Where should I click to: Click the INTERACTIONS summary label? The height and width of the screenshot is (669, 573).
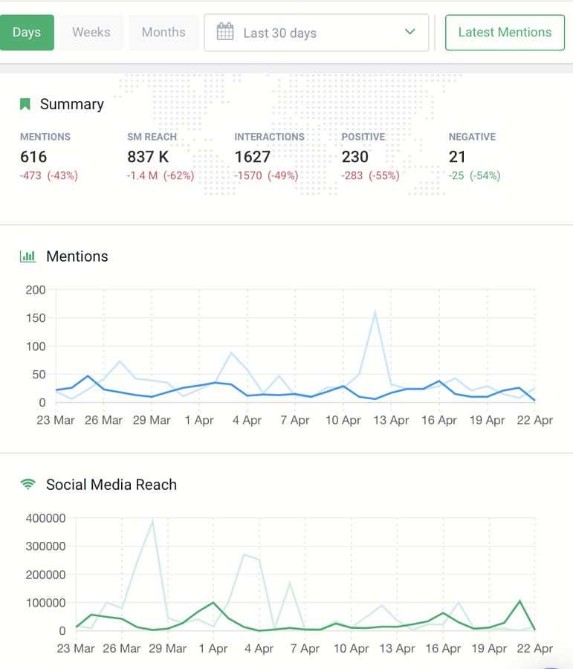point(269,137)
